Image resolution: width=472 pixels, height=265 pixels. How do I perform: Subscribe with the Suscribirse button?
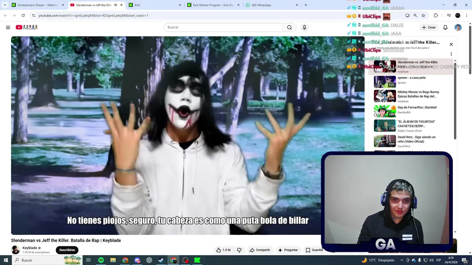coord(67,250)
